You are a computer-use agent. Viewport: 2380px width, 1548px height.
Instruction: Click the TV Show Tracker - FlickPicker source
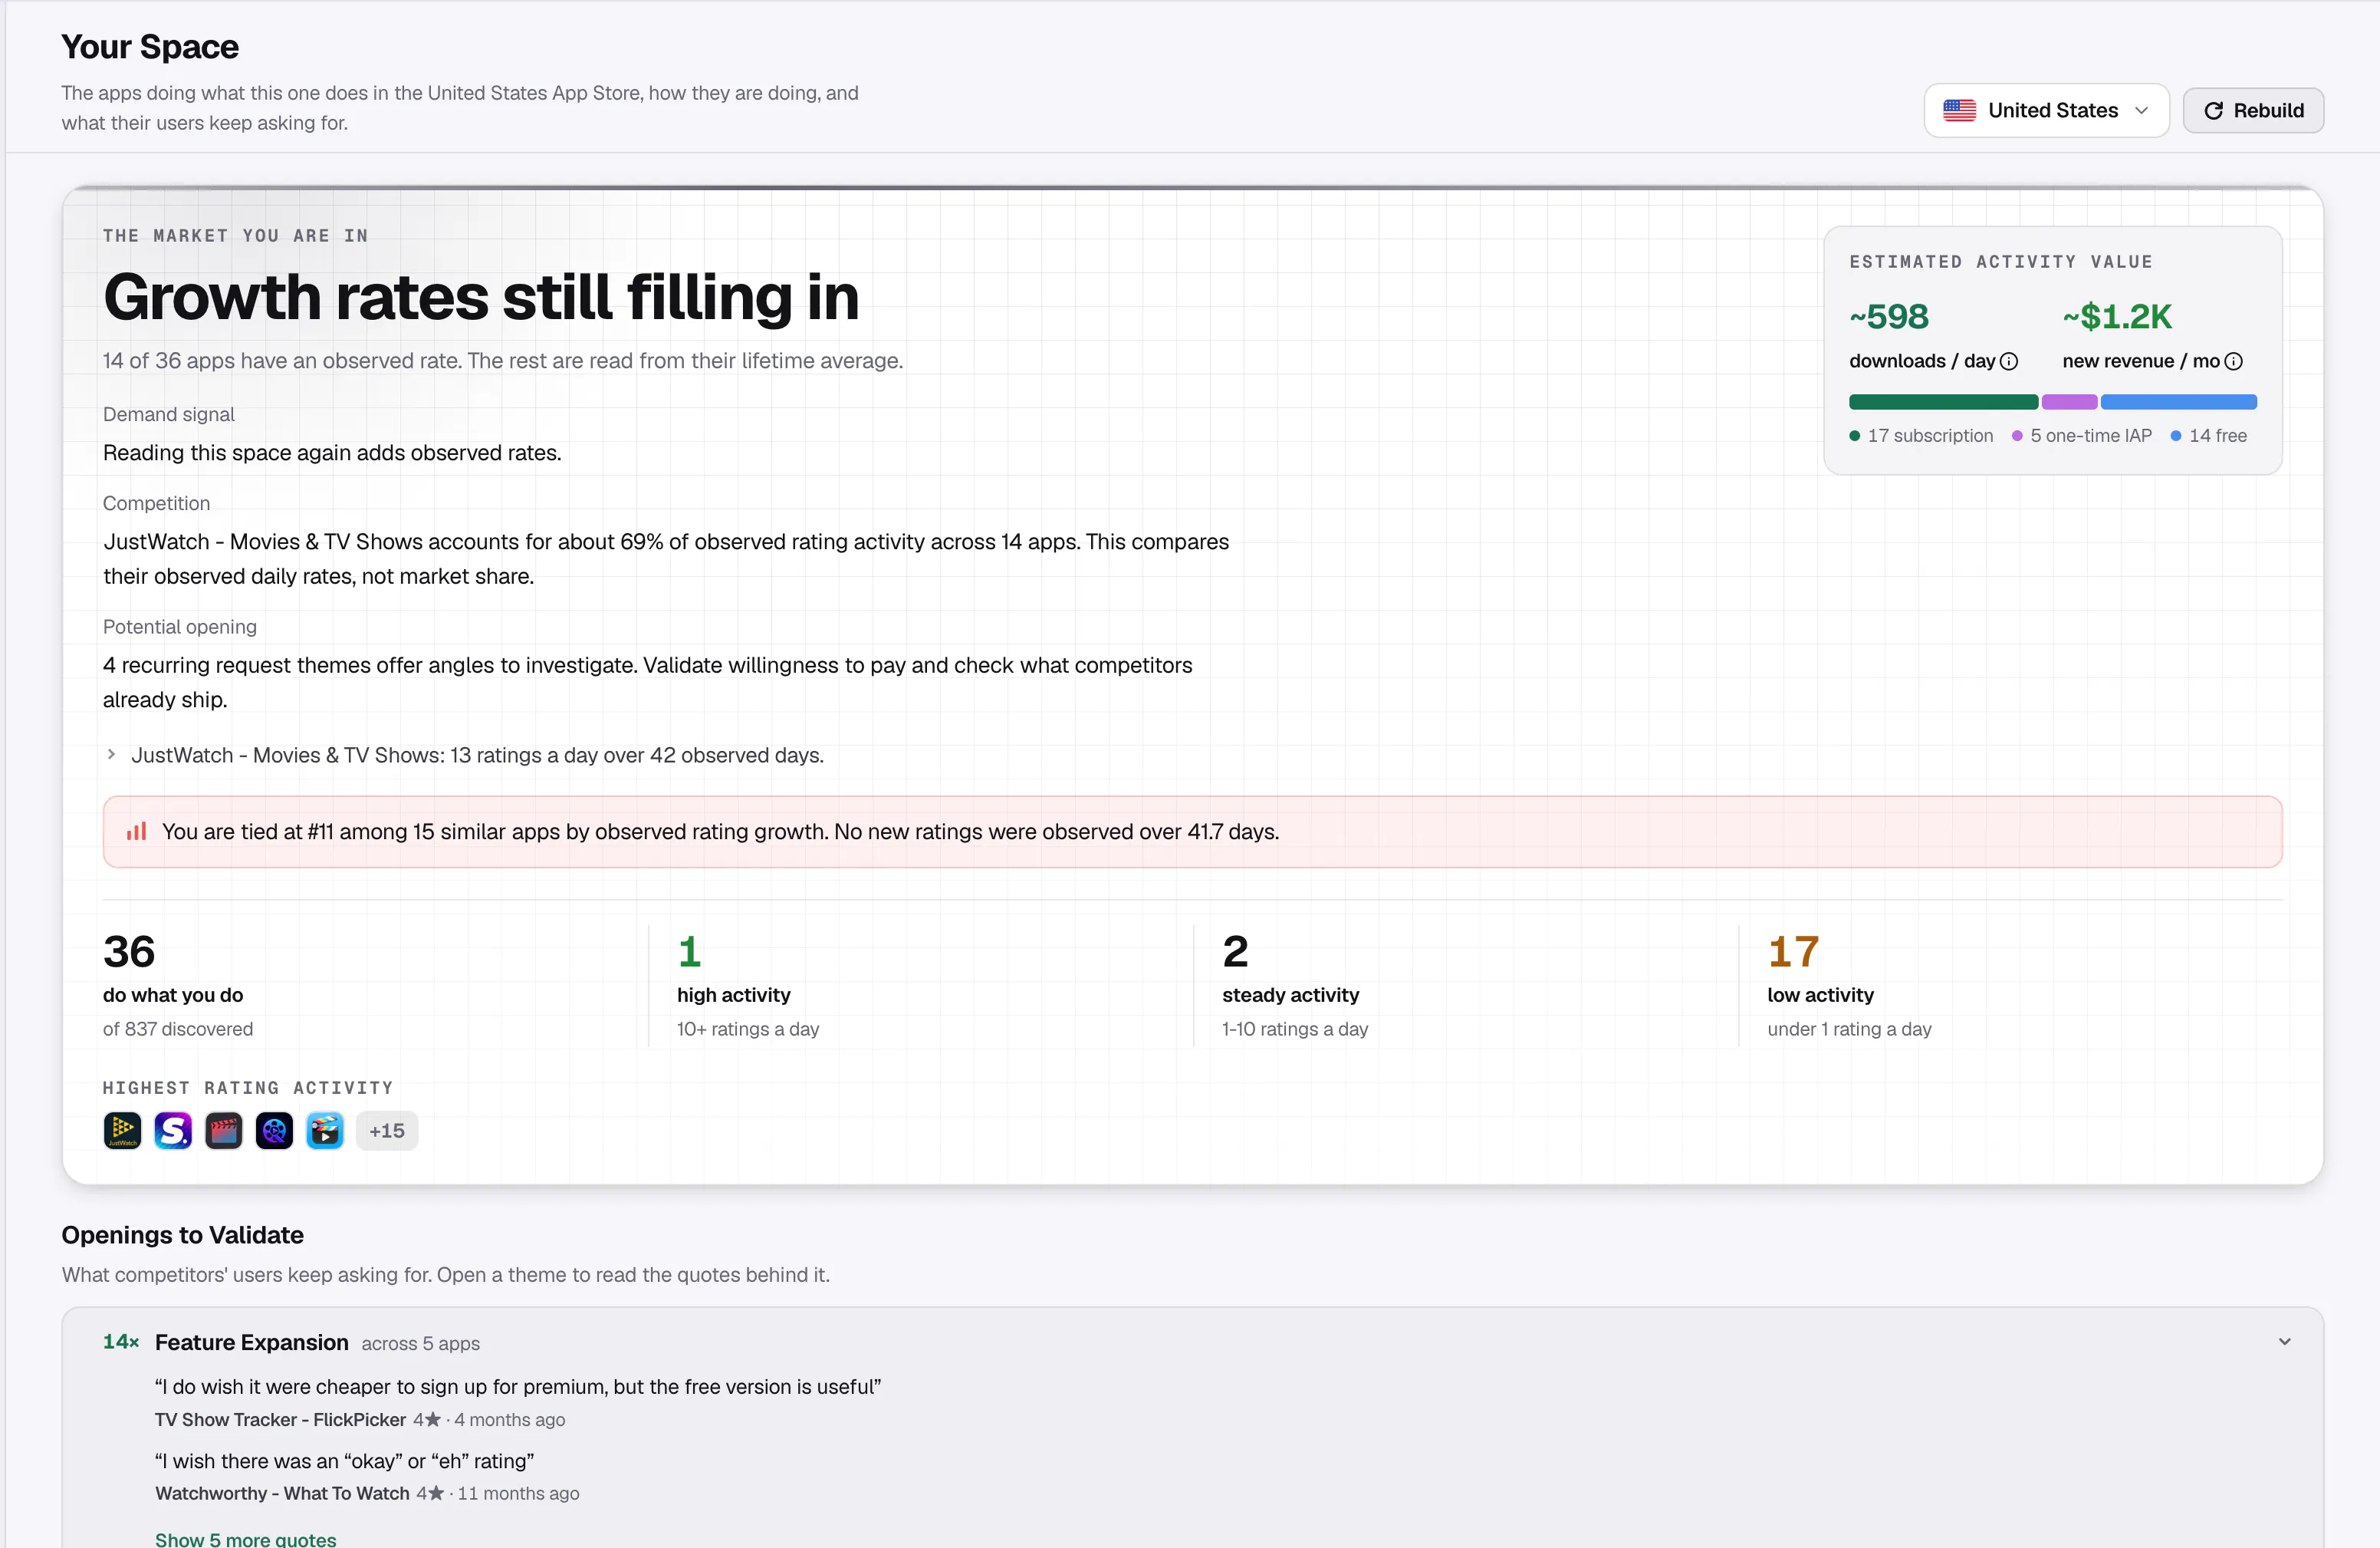coord(280,1420)
